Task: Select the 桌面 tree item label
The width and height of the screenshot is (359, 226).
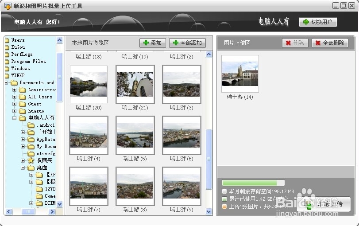Action: (42, 168)
